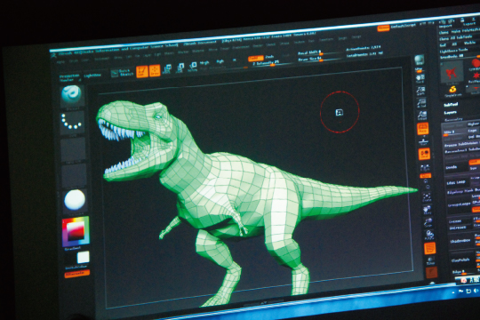
Task: Choose the Scale transform icon in top shelf
Action: (180, 68)
